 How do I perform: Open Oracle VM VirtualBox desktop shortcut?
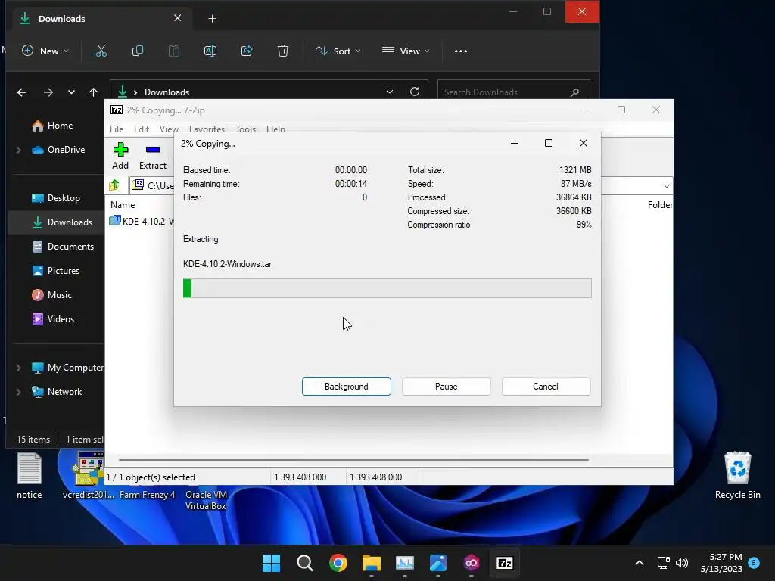[x=206, y=500]
